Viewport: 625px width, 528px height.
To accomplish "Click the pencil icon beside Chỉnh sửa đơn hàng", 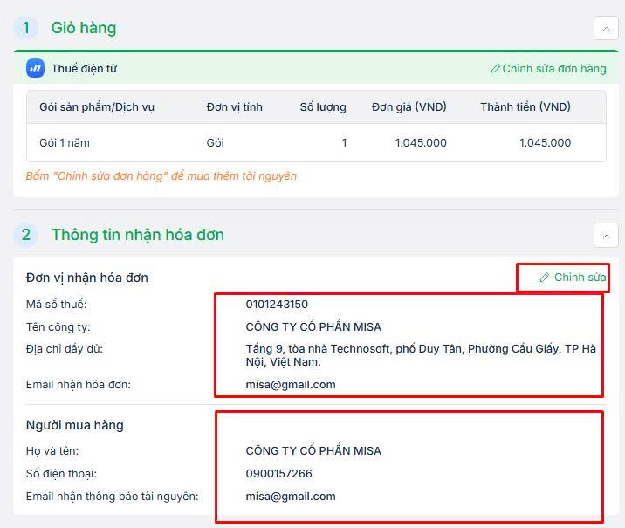I will [496, 68].
